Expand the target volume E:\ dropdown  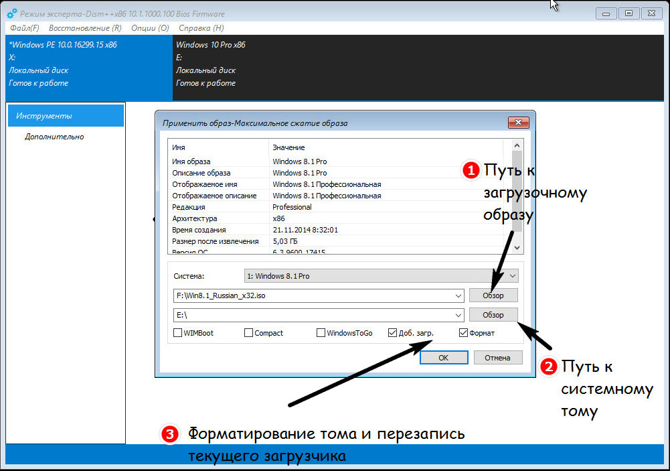click(458, 316)
